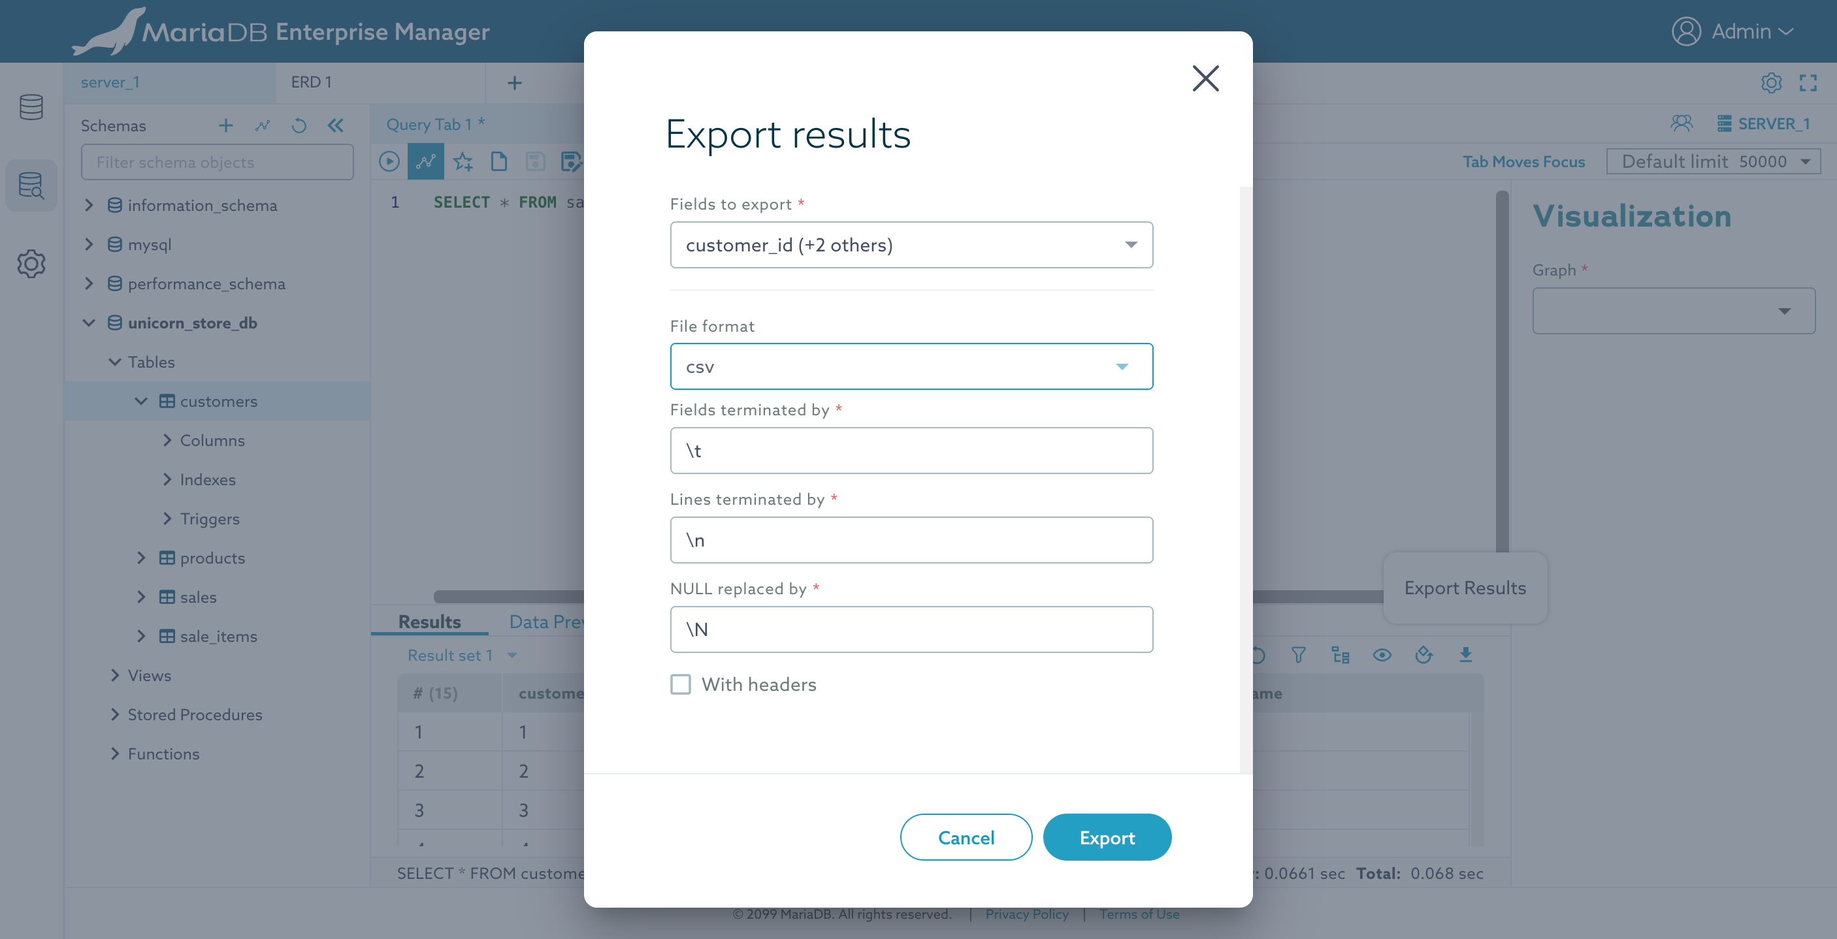Screen dimensions: 1837x939
Task: Click the Export button
Action: click(1106, 837)
